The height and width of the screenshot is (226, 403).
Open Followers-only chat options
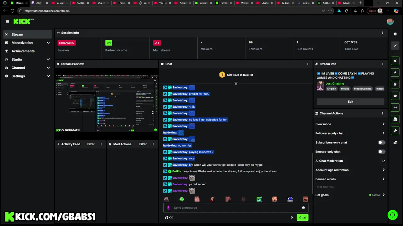350,133
